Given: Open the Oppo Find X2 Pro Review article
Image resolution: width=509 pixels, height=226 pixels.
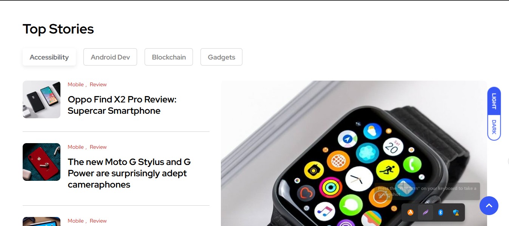Looking at the screenshot, I should click(x=122, y=105).
